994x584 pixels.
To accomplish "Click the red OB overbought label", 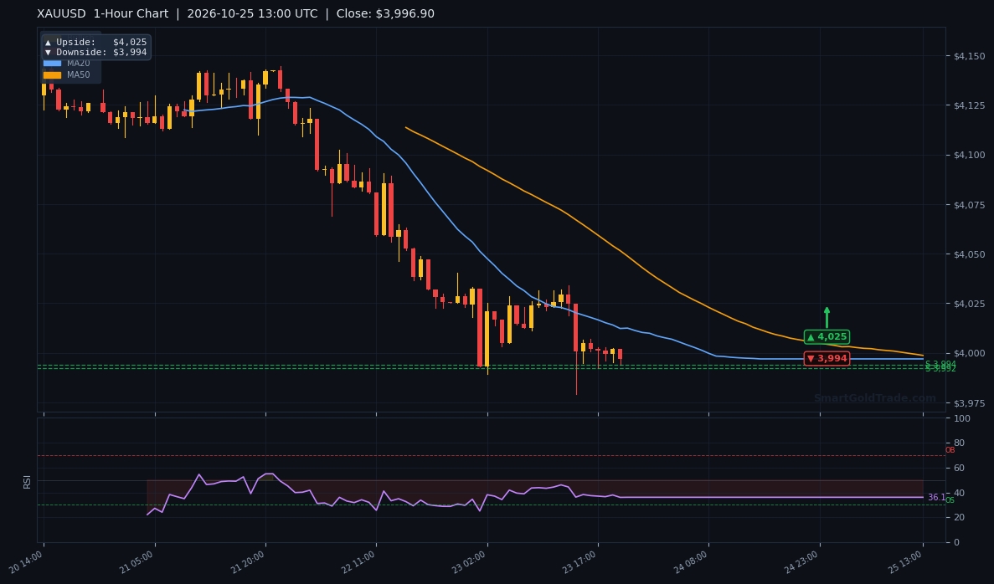I will coord(950,450).
